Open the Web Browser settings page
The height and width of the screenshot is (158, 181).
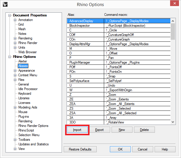28,52
